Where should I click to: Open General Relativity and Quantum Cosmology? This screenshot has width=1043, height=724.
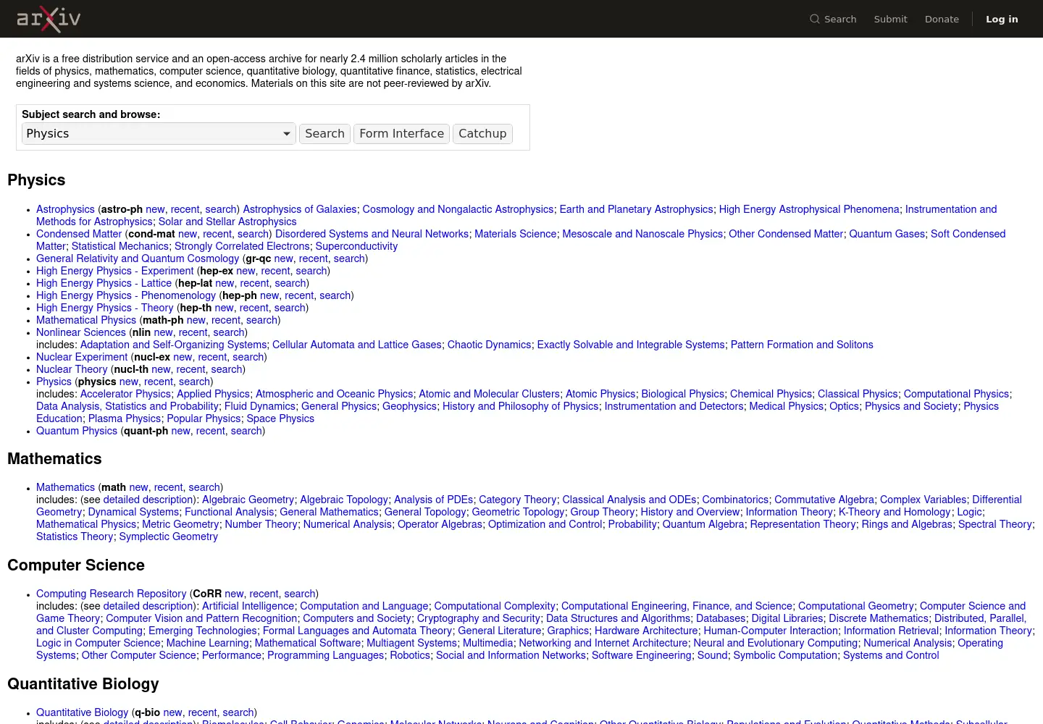pyautogui.click(x=138, y=258)
